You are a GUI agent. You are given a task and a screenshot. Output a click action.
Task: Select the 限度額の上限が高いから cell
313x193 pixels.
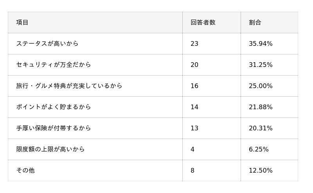50,149
